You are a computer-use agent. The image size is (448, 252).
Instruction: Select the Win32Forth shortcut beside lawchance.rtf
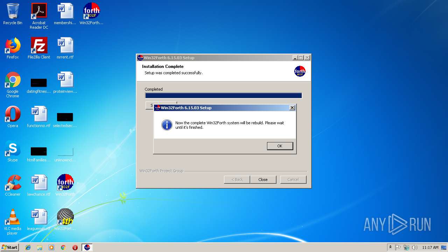pyautogui.click(x=65, y=185)
